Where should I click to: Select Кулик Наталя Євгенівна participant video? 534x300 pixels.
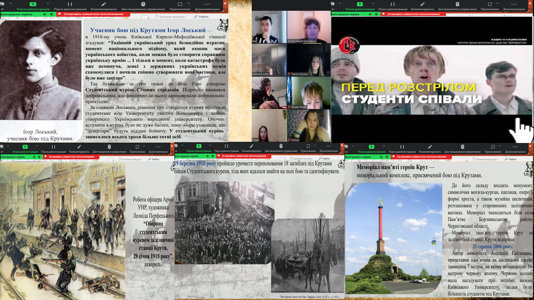[309, 27]
